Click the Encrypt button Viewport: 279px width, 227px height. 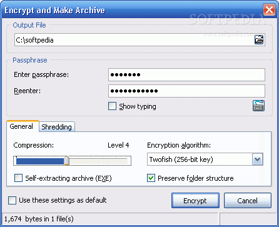pyautogui.click(x=195, y=200)
